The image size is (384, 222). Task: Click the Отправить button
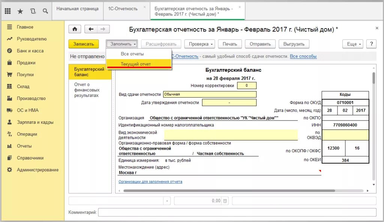click(260, 44)
